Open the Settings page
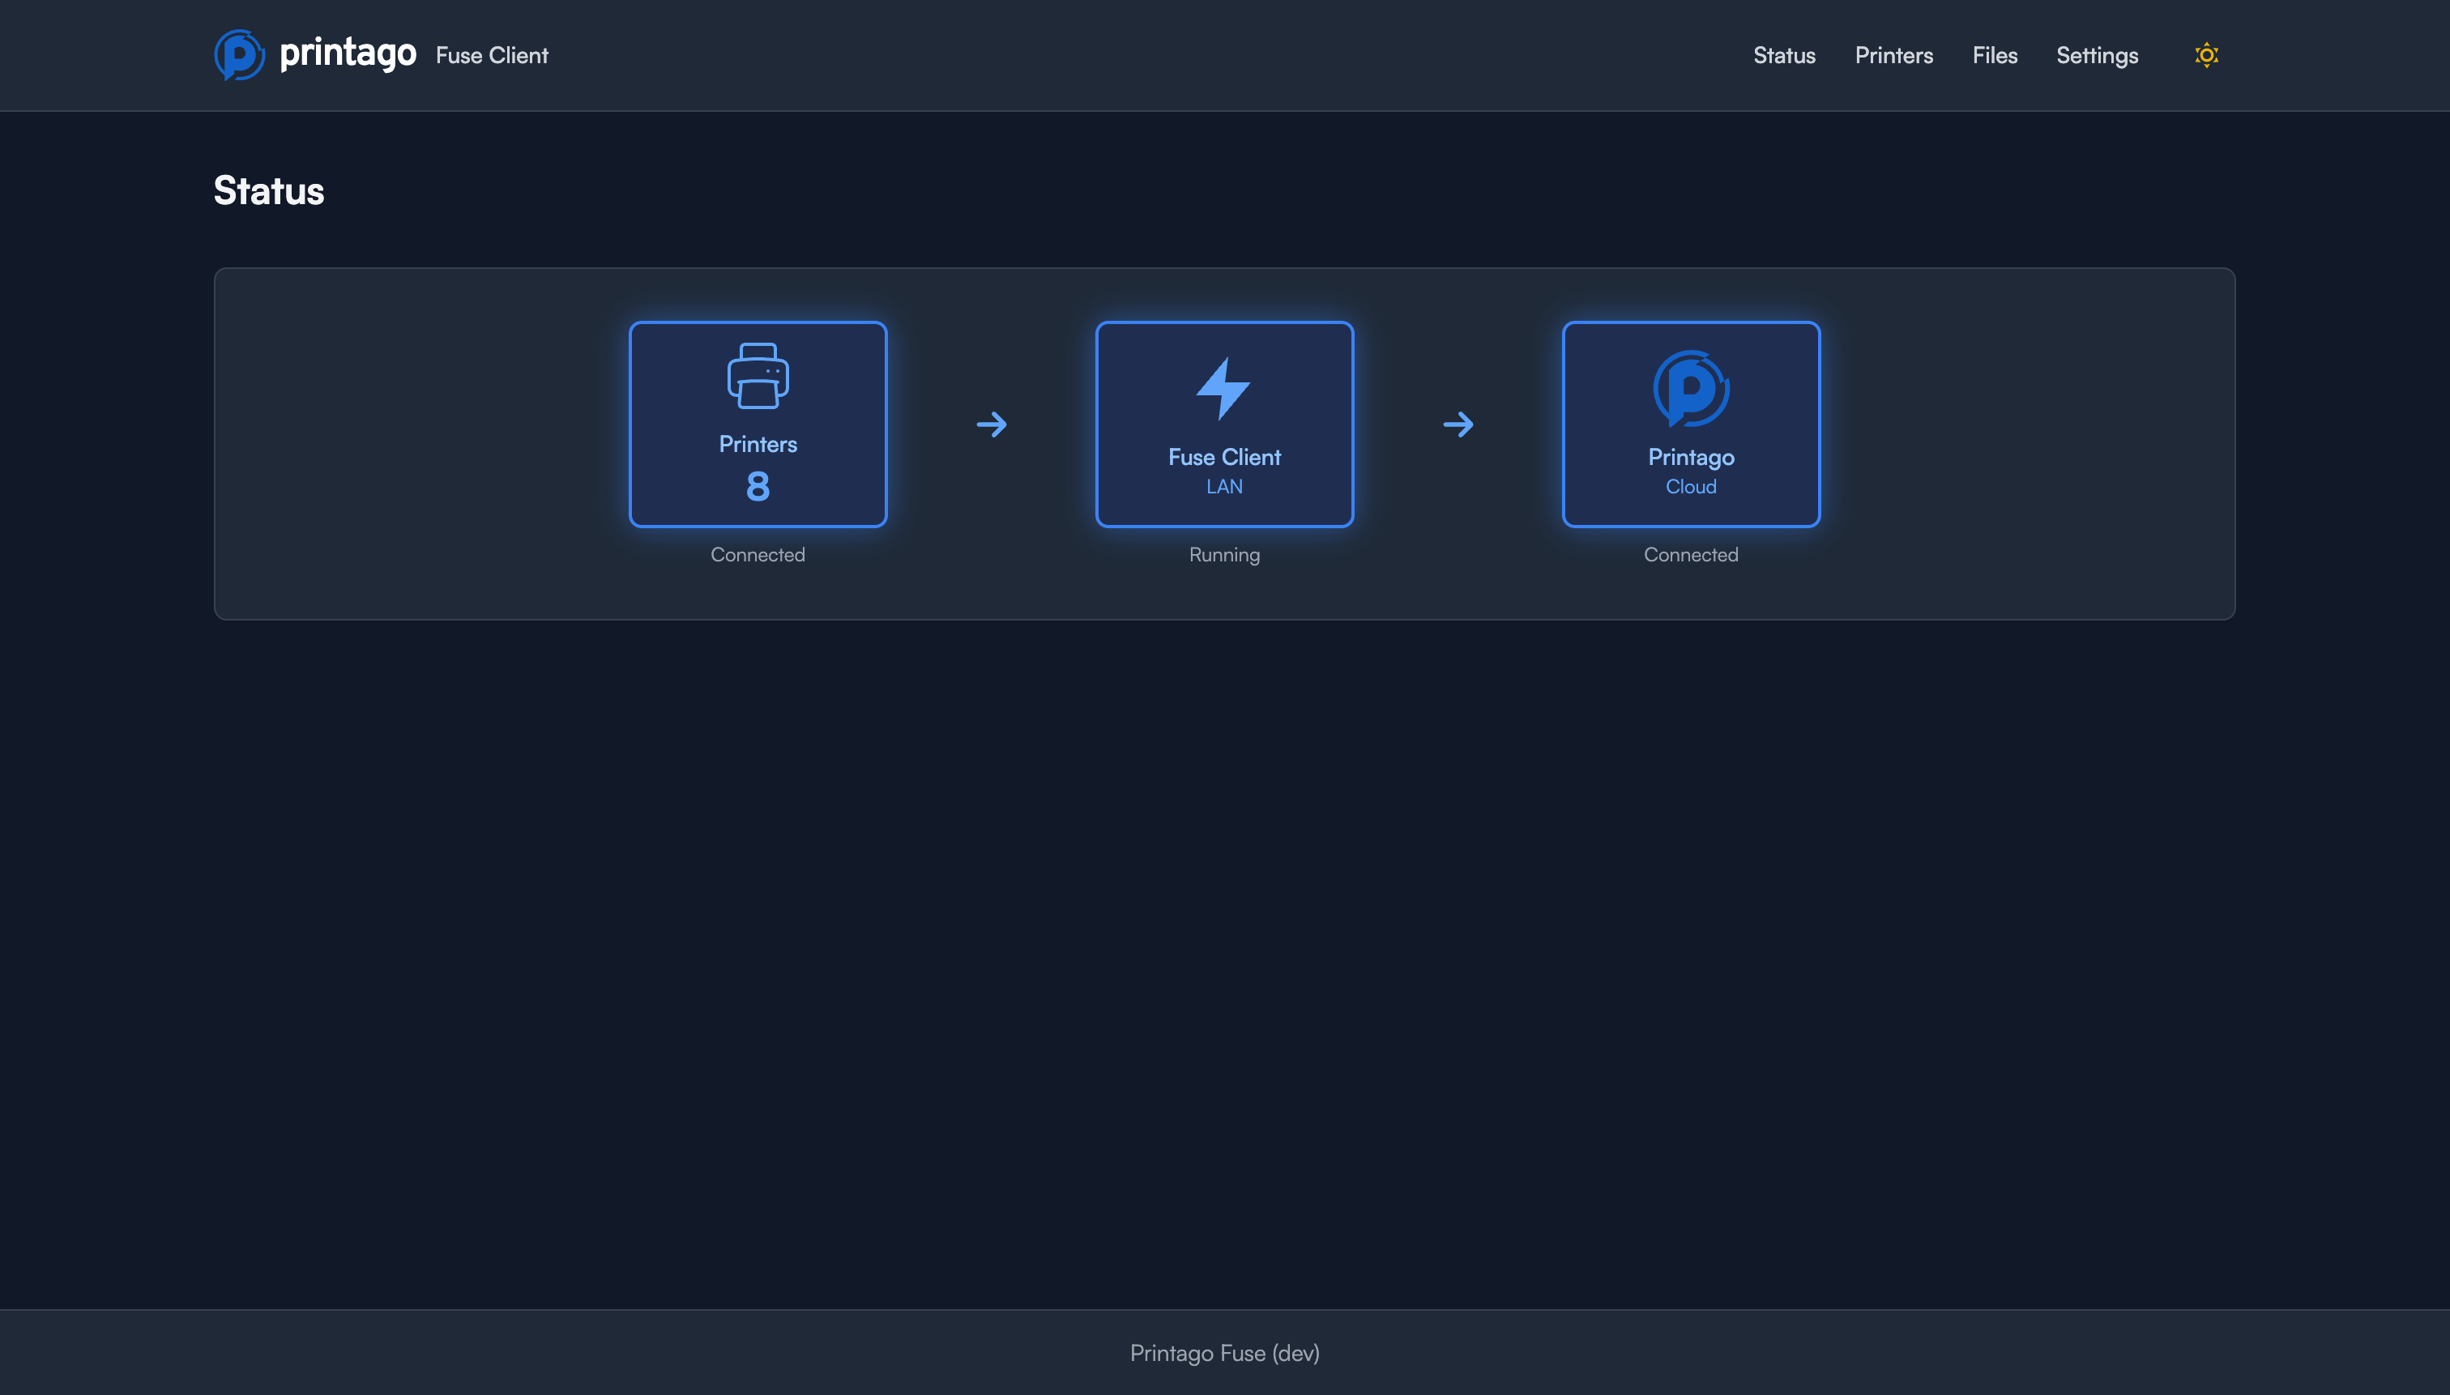 pos(2097,56)
